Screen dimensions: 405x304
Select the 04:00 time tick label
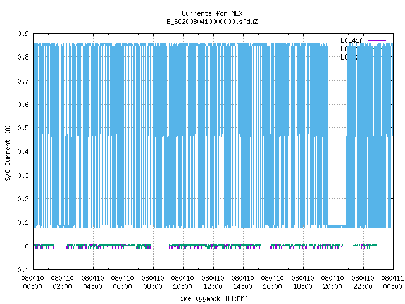coord(92,286)
